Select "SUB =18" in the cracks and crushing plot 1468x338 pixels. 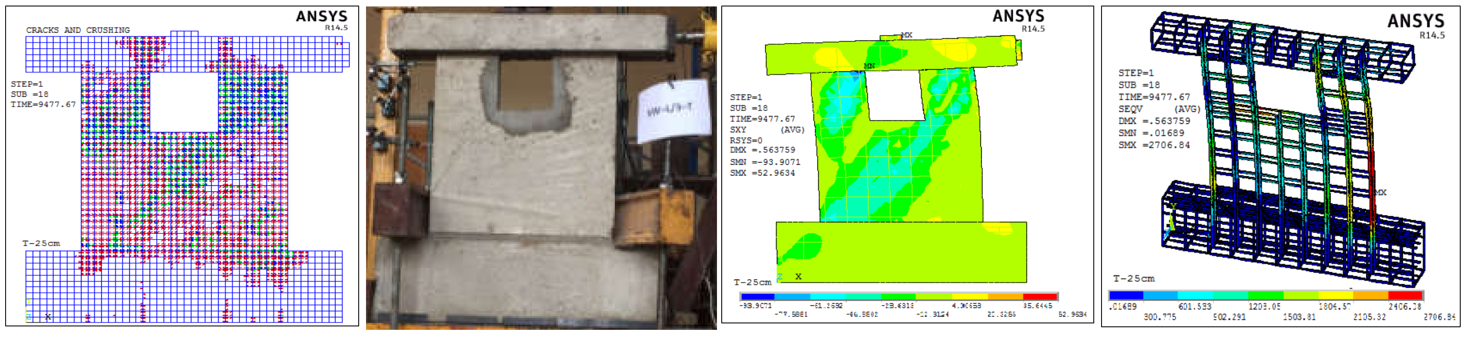tap(30, 94)
